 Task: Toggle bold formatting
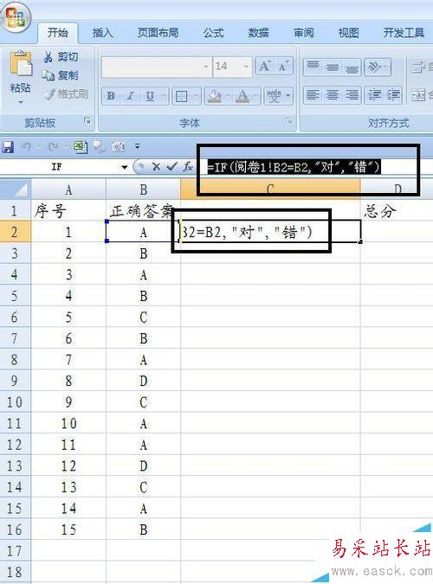(x=110, y=96)
